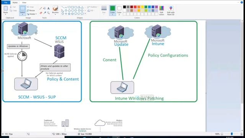Open the line Size dropdown

pos(104,10)
